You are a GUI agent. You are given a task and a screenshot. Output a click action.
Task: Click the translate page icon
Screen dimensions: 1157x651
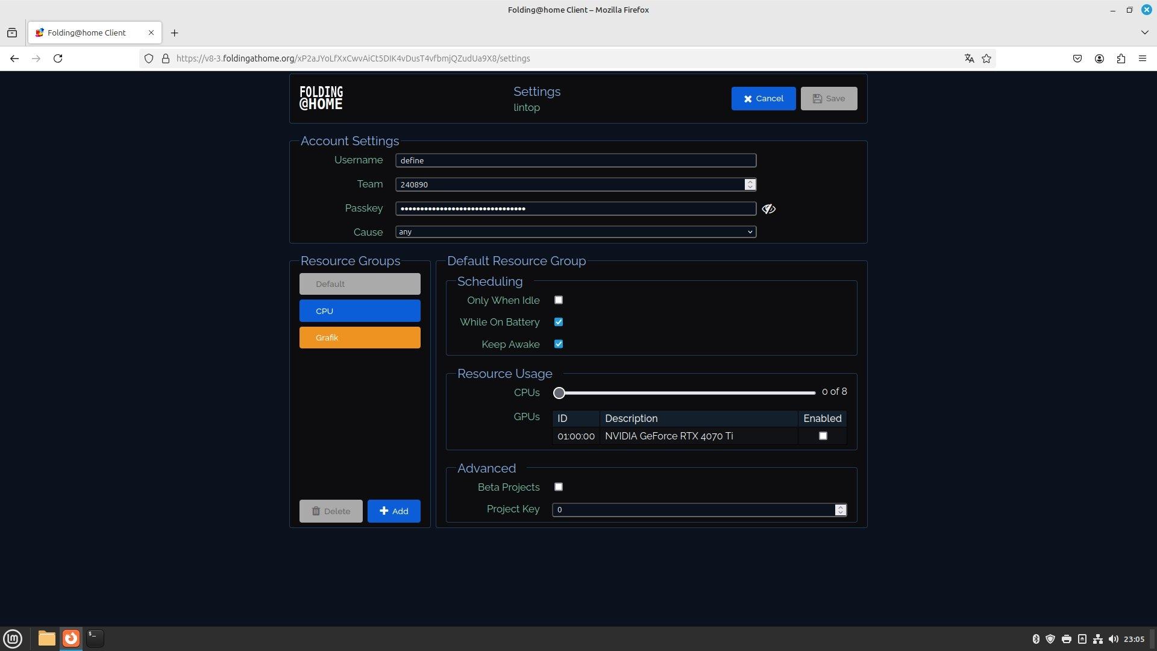969,58
